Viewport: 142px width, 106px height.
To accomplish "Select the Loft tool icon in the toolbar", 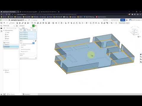I will pos(25,23).
